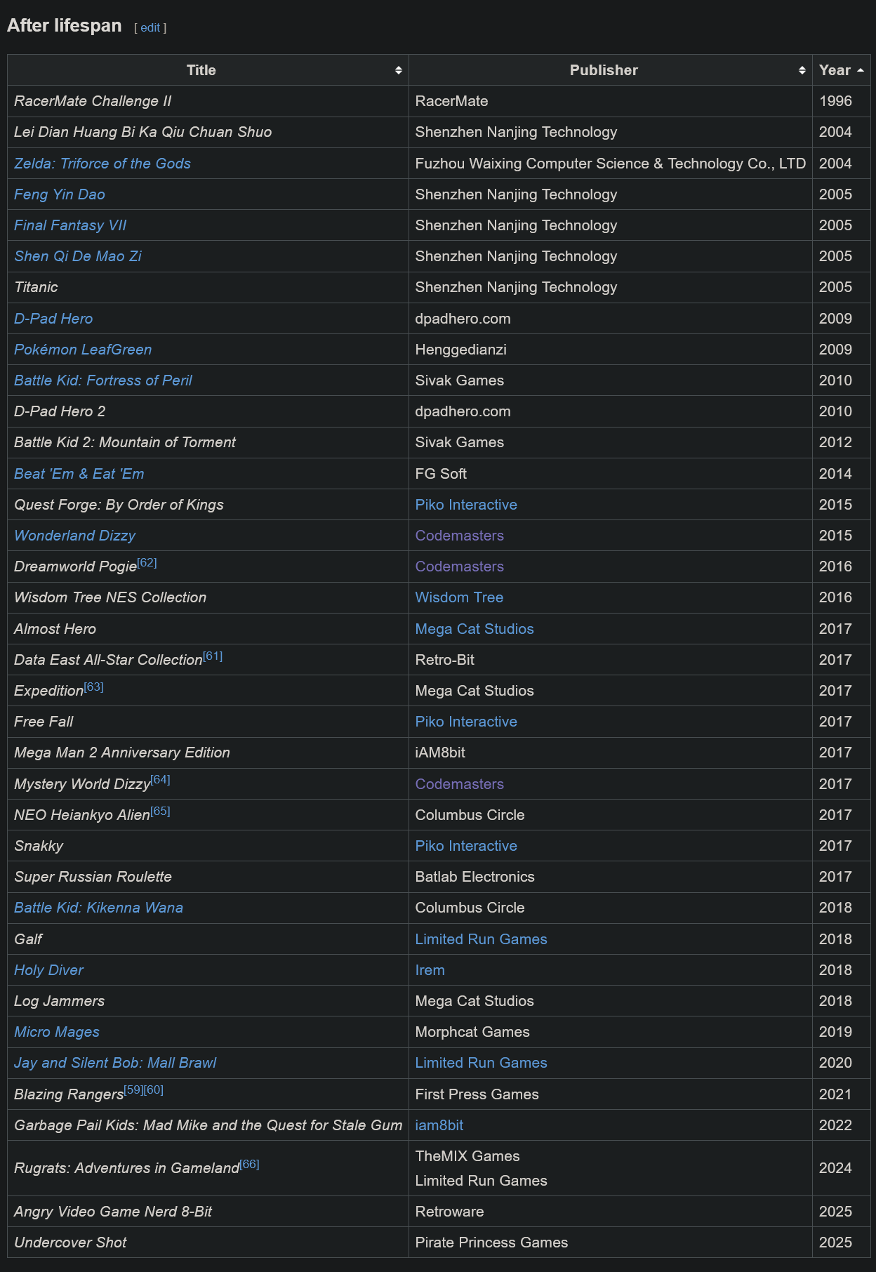
Task: Open Jay and Silent Bob: Mall Brawl link
Action: pyautogui.click(x=115, y=1063)
